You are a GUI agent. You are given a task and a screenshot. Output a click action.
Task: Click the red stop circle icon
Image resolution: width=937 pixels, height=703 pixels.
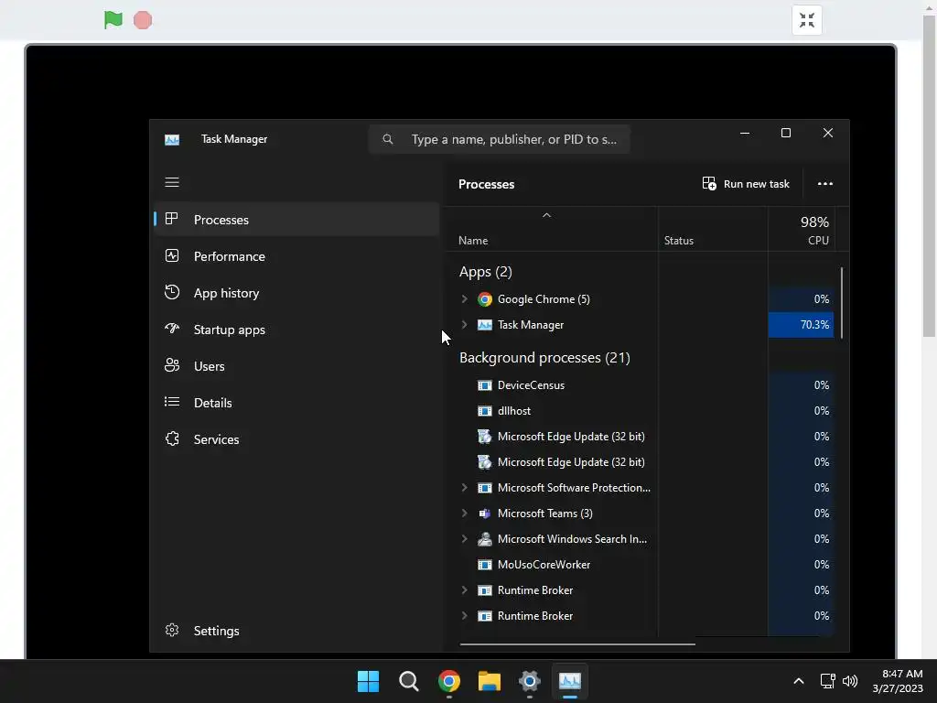[142, 20]
